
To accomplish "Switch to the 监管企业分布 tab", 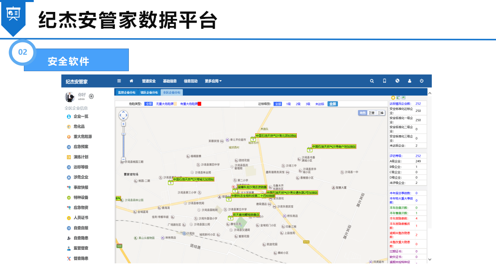I will point(126,93).
